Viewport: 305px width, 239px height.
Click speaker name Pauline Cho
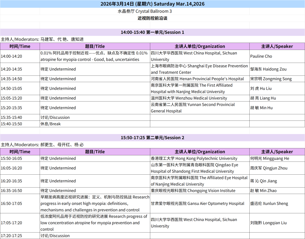[261, 56]
